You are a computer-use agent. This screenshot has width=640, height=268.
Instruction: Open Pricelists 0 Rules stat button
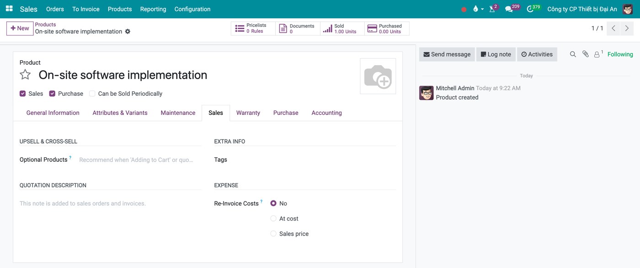(x=253, y=28)
